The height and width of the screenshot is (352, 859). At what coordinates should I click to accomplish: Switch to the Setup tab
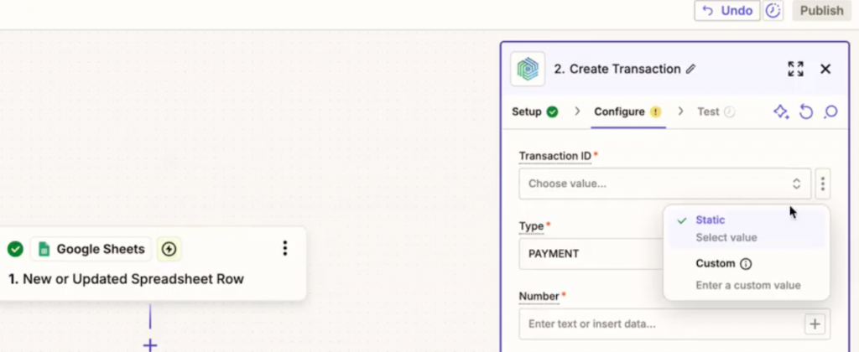coord(534,111)
